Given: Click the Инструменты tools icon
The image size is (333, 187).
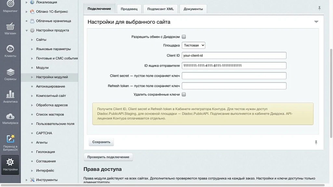Looking at the screenshot, I should (x=32, y=180).
